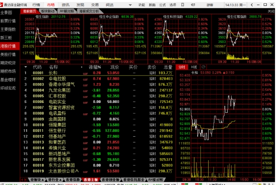Open the 港行业 tab dropdown
This screenshot has width=276, height=185.
[55, 180]
